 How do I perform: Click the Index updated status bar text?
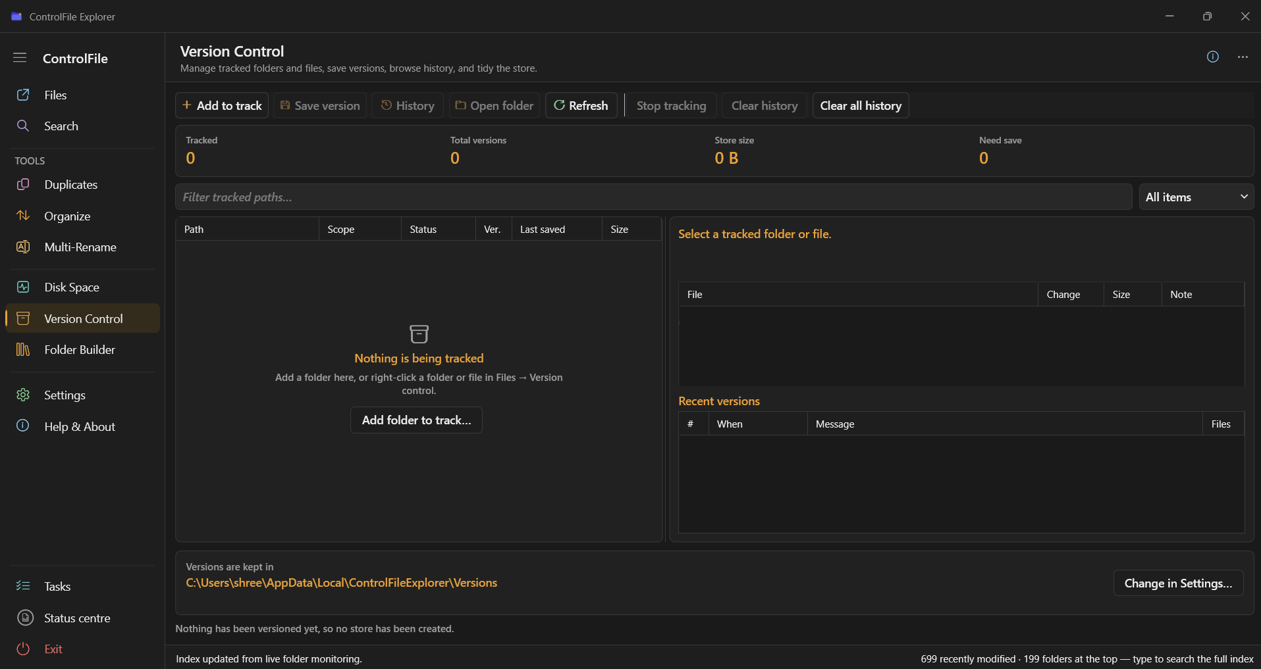pyautogui.click(x=269, y=658)
